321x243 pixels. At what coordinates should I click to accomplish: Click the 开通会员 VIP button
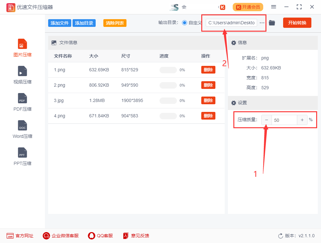pos(248,7)
